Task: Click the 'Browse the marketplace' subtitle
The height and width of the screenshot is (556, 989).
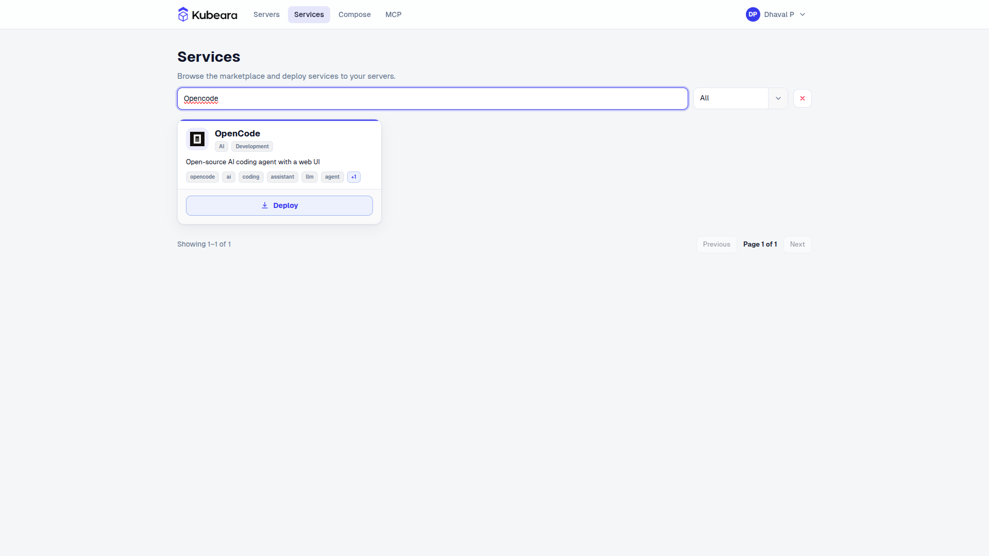Action: [x=286, y=76]
